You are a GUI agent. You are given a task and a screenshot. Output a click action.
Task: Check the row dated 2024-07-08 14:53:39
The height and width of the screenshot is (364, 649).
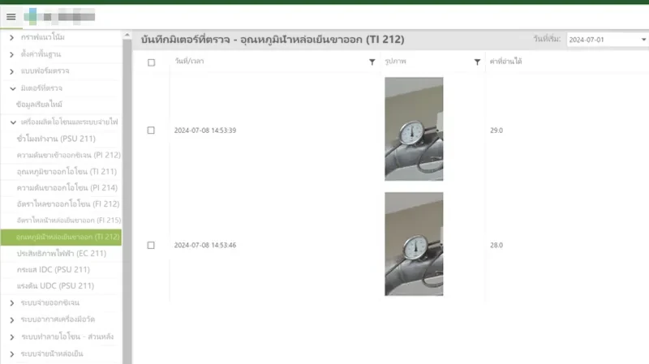pos(151,131)
